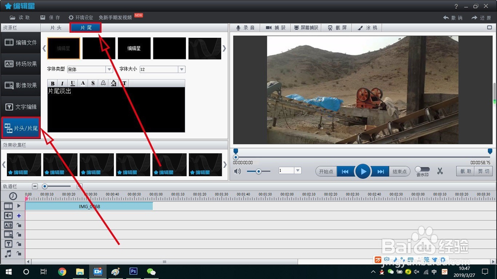Viewport: 497px width, 279px height.
Task: Switch to the 片头 tab
Action: pos(56,28)
